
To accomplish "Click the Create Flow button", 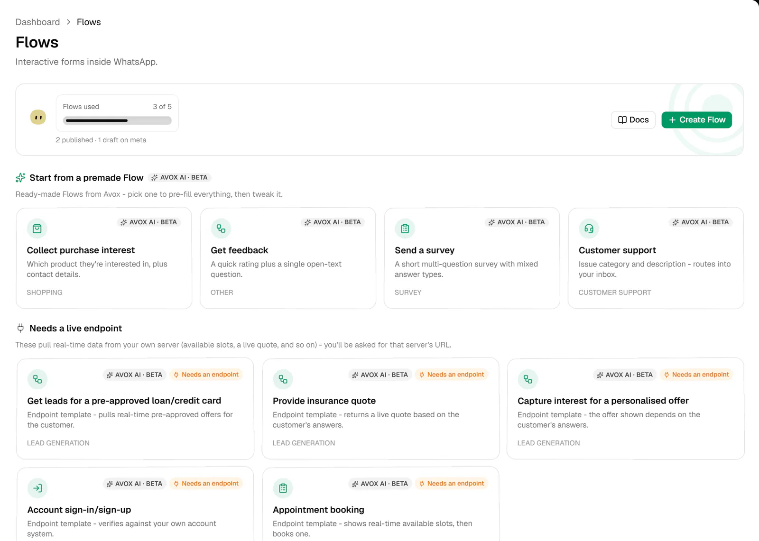I will 697,120.
